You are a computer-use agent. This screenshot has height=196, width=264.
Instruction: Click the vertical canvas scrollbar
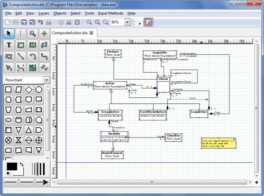(x=256, y=108)
